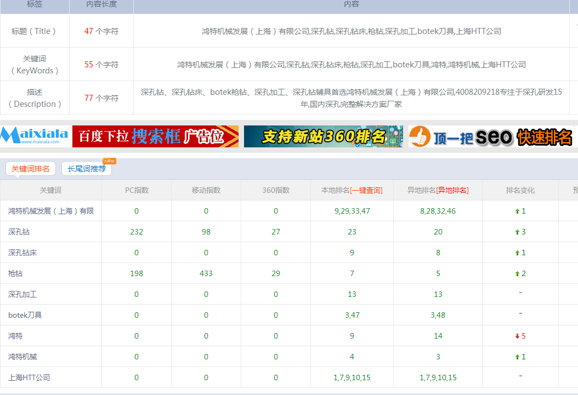This screenshot has width=578, height=395.
Task: Click green up arrow in 深孔钻床 row
Action: (x=517, y=253)
